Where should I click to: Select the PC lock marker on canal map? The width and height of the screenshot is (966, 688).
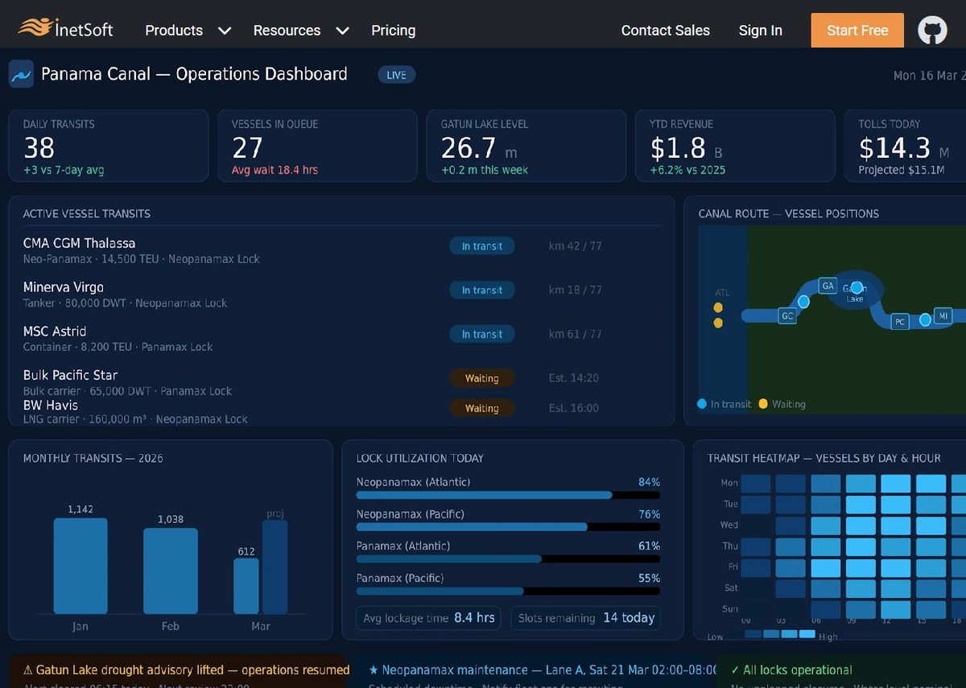(x=900, y=321)
